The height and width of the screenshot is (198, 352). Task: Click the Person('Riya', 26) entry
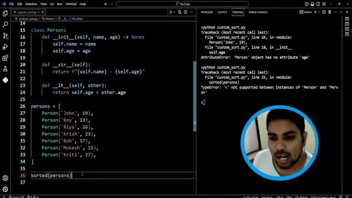point(67,127)
